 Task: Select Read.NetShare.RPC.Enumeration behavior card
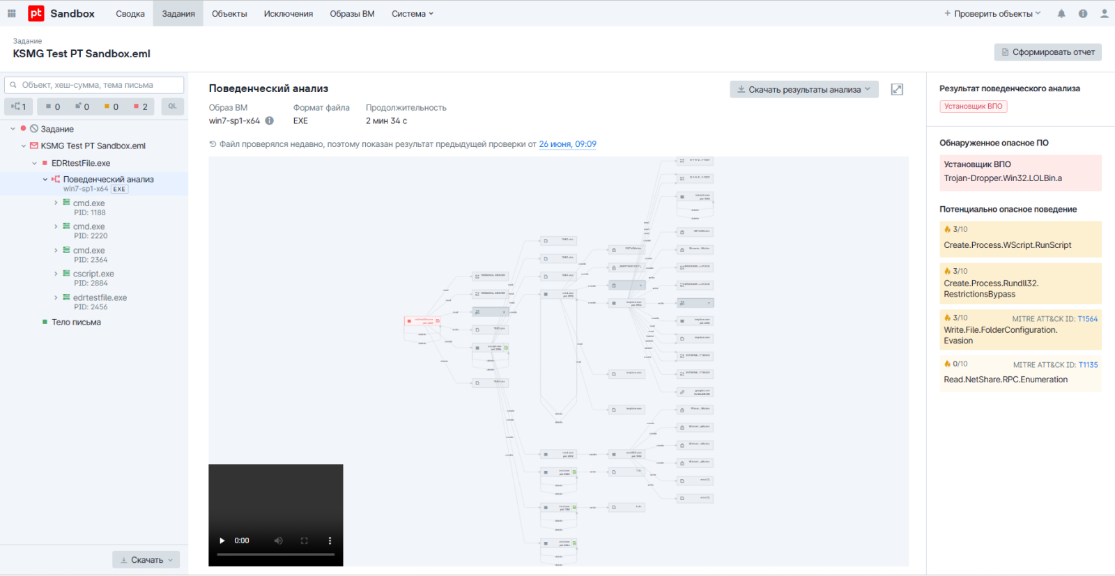tap(1021, 373)
